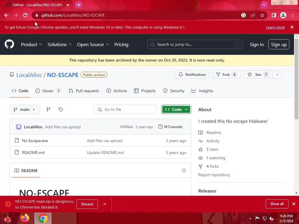Click the Chrome icon in taskbar

(43, 218)
